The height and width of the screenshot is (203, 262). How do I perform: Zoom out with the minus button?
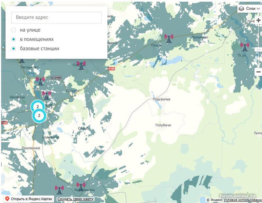point(258,72)
